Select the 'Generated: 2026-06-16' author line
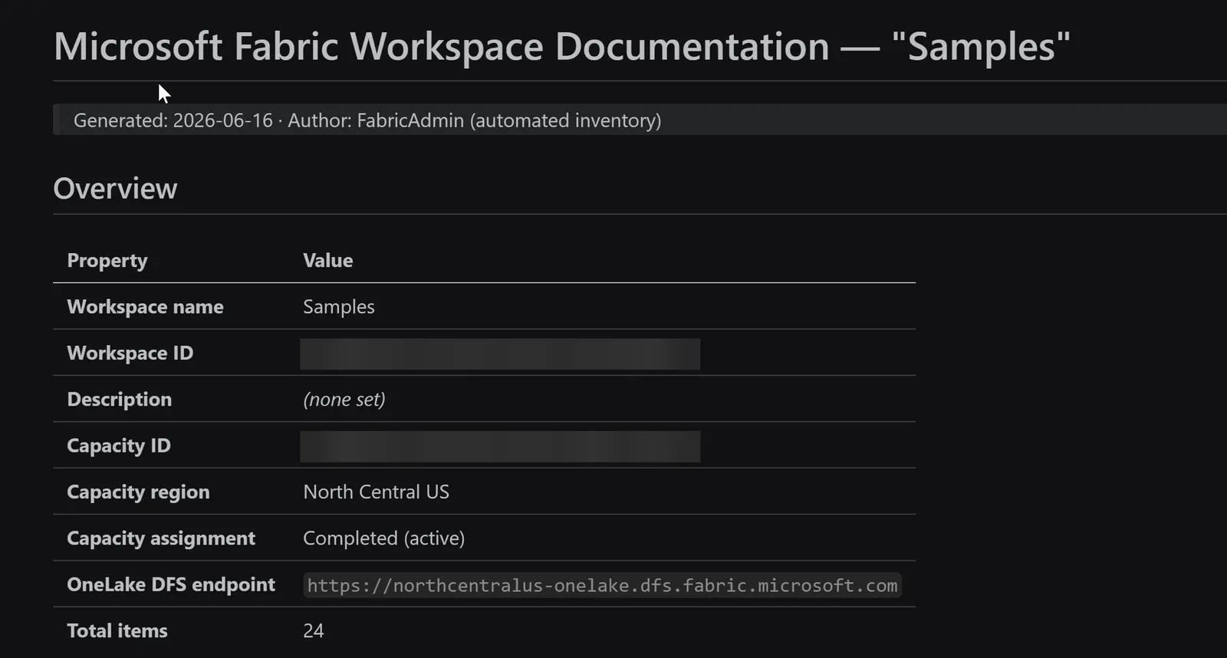Screen dimensions: 1227x658 [x=367, y=120]
